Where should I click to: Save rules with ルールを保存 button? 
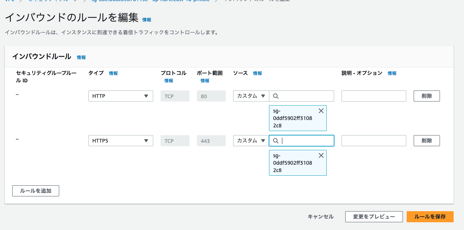[x=430, y=217]
